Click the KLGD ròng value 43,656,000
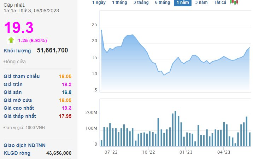The width and height of the screenshot is (253, 159). (59, 153)
